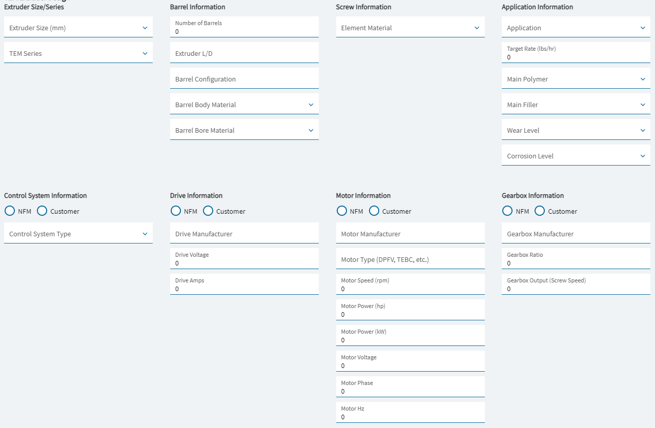
Task: Select NFM under Control System Information
Action: pos(10,211)
